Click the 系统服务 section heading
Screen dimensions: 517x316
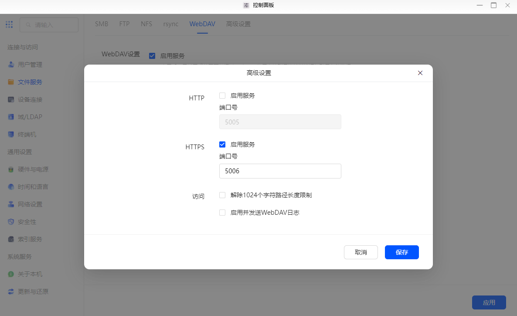tap(20, 257)
